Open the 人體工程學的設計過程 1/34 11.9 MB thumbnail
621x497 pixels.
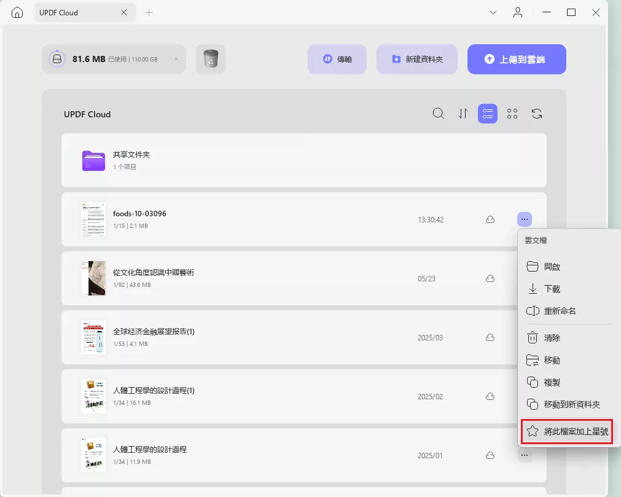(x=93, y=455)
